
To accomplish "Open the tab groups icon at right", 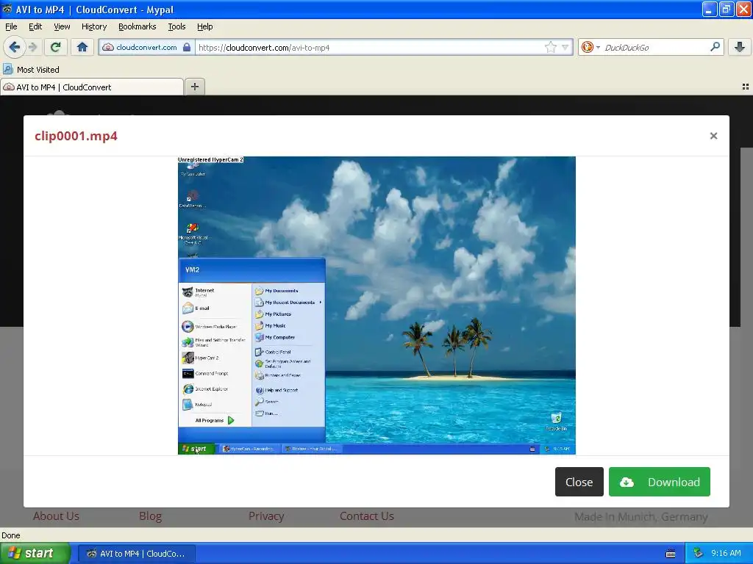I will coord(746,87).
